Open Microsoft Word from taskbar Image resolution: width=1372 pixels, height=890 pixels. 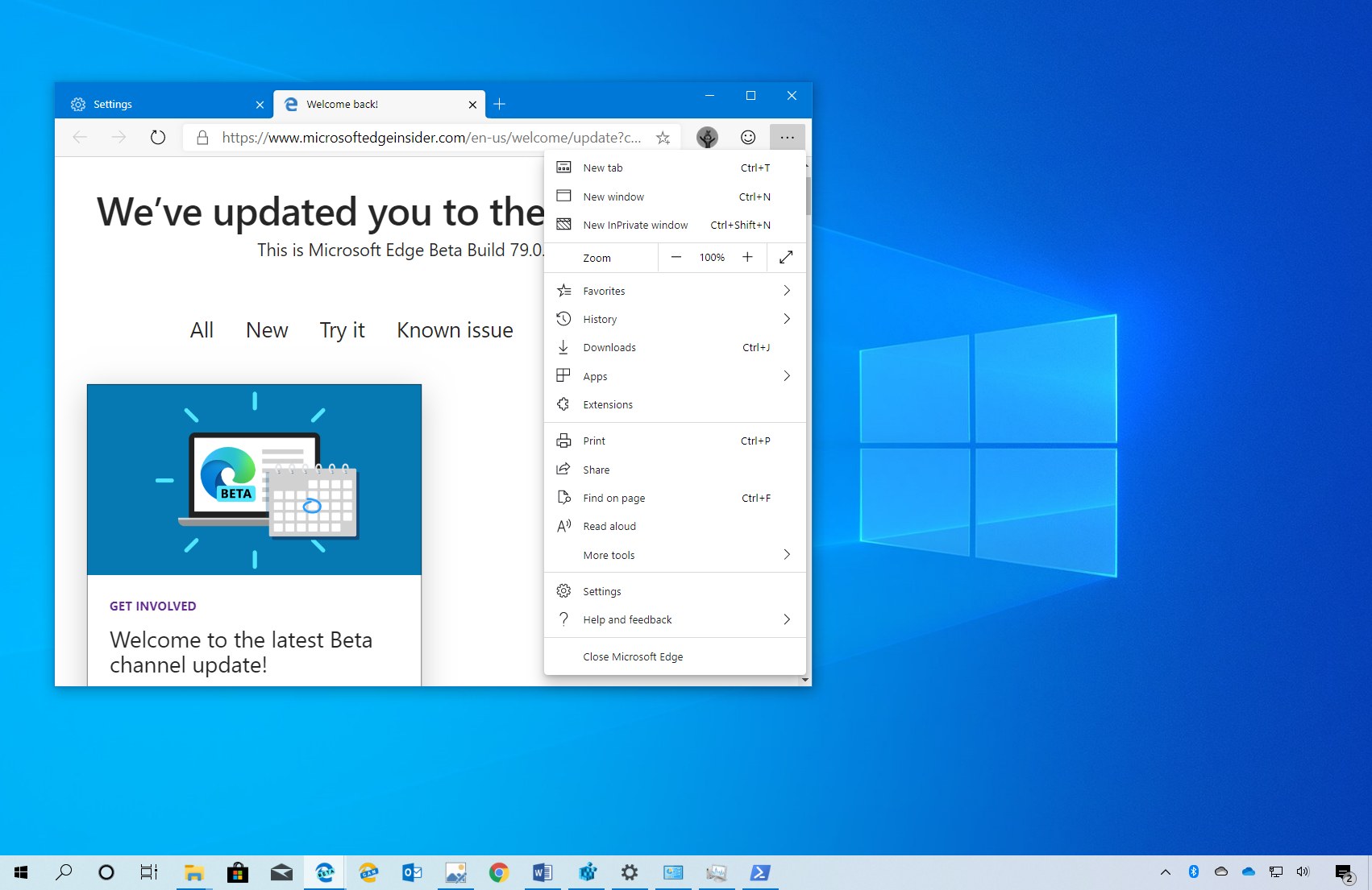tap(543, 872)
